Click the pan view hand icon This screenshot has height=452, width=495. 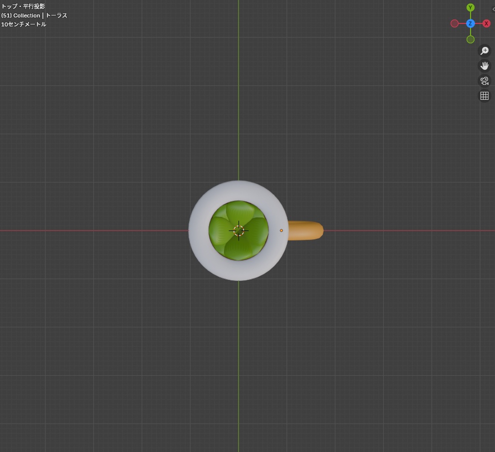[x=485, y=66]
